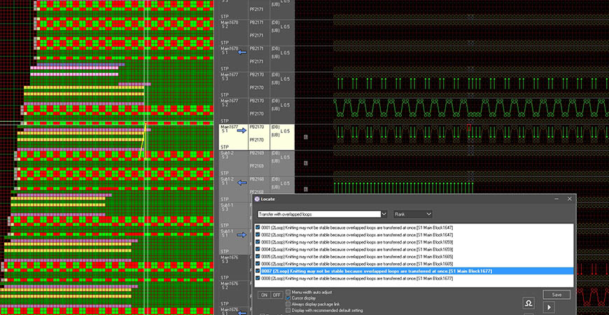Click the ON button in Locate dialog
609x315 pixels.
(264, 295)
